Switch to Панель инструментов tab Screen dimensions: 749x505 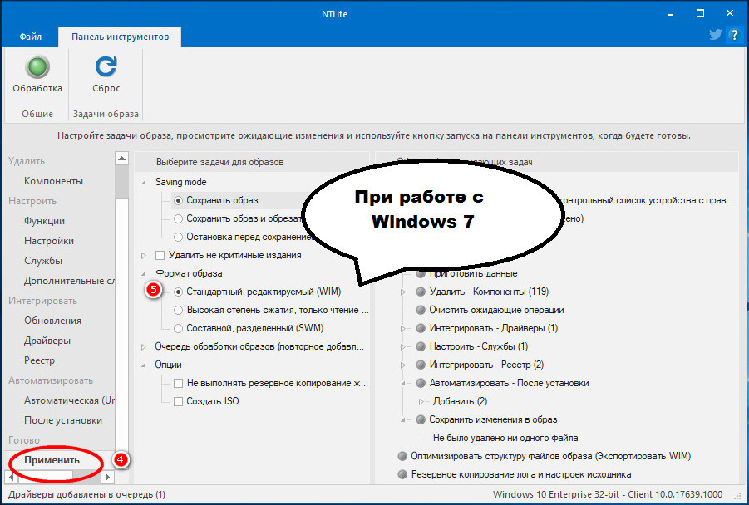pos(120,37)
